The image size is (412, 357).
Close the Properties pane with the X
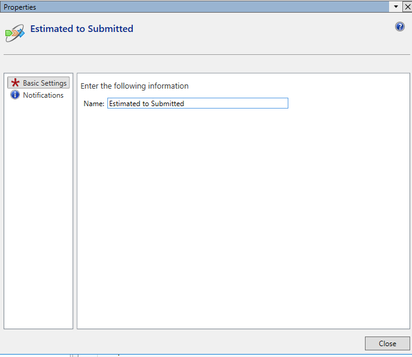pyautogui.click(x=407, y=7)
